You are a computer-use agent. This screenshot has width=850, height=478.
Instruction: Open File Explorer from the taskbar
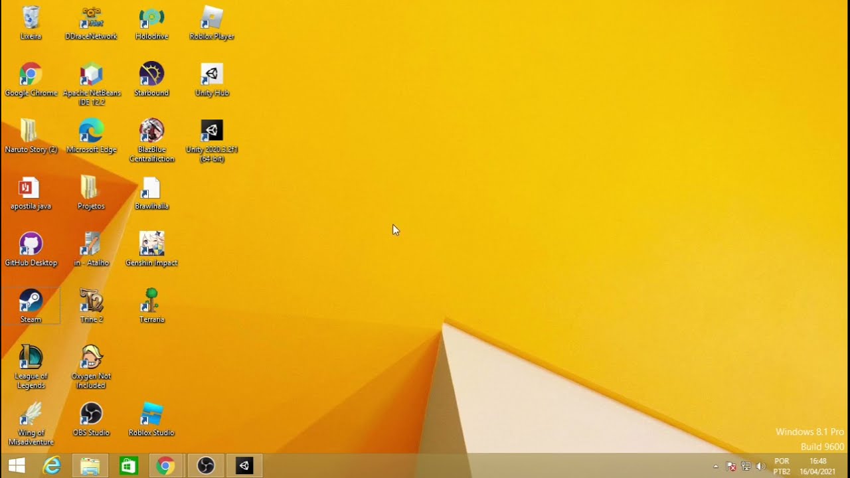coord(90,466)
